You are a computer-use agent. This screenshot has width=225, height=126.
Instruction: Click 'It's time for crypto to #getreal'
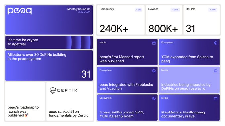[23, 42]
